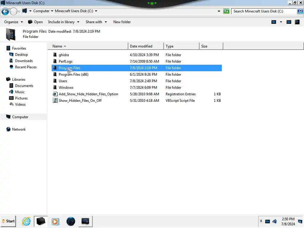Click the Registration Entries type cell
This screenshot has width=304, height=228.
click(x=180, y=94)
